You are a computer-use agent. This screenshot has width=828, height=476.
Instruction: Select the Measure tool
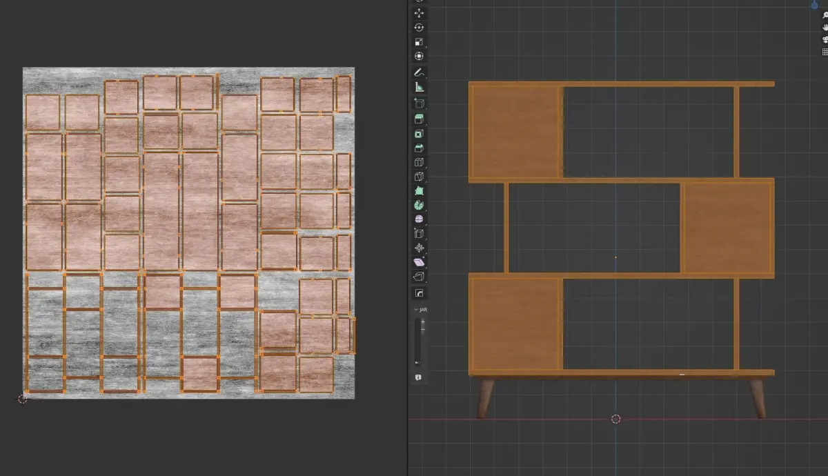[419, 87]
